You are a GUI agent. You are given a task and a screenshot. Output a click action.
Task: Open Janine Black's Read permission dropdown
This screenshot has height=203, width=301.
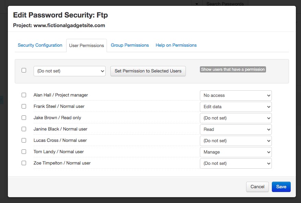[x=236, y=129]
